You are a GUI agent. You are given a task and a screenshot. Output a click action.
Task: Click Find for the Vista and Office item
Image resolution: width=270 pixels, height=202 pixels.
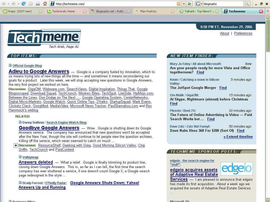(200, 72)
